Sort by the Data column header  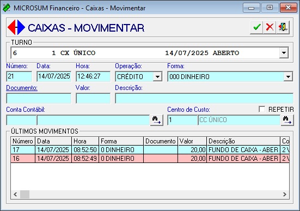53,141
